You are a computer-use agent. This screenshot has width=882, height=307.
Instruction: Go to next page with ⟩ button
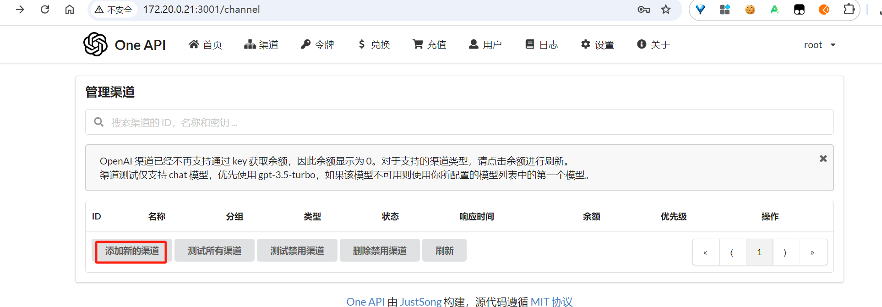click(x=786, y=252)
